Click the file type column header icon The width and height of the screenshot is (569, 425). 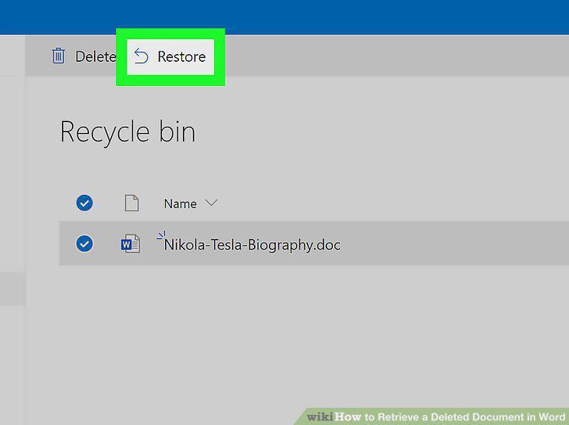pos(132,203)
